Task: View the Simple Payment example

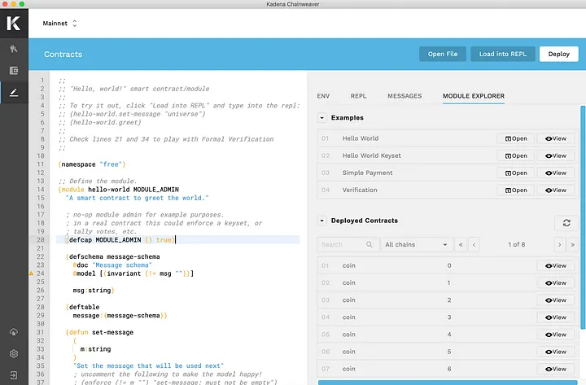Action: click(x=556, y=173)
